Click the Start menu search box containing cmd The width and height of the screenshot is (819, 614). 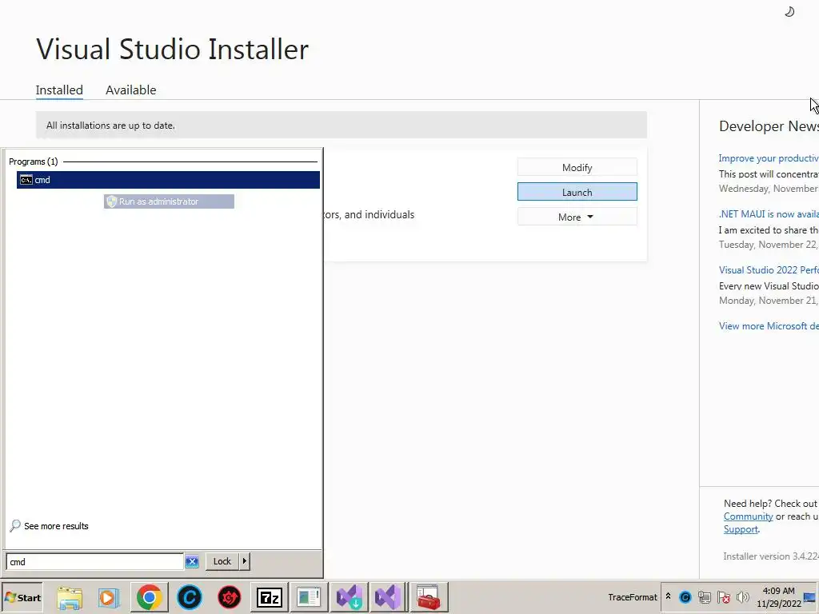tap(94, 562)
